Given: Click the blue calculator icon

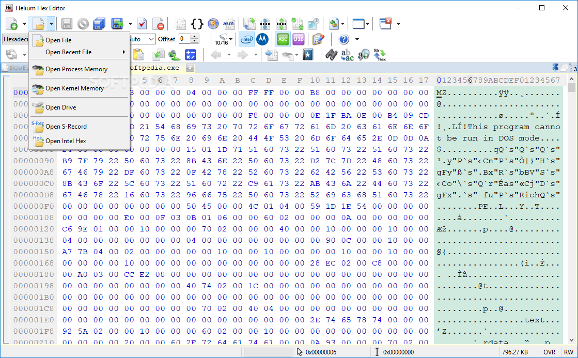Looking at the screenshot, I should click(x=191, y=55).
